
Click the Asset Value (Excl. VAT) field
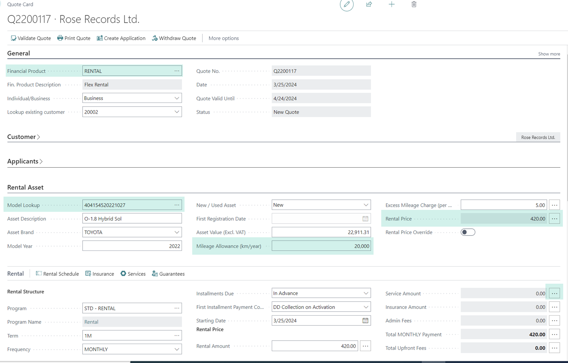(x=321, y=232)
